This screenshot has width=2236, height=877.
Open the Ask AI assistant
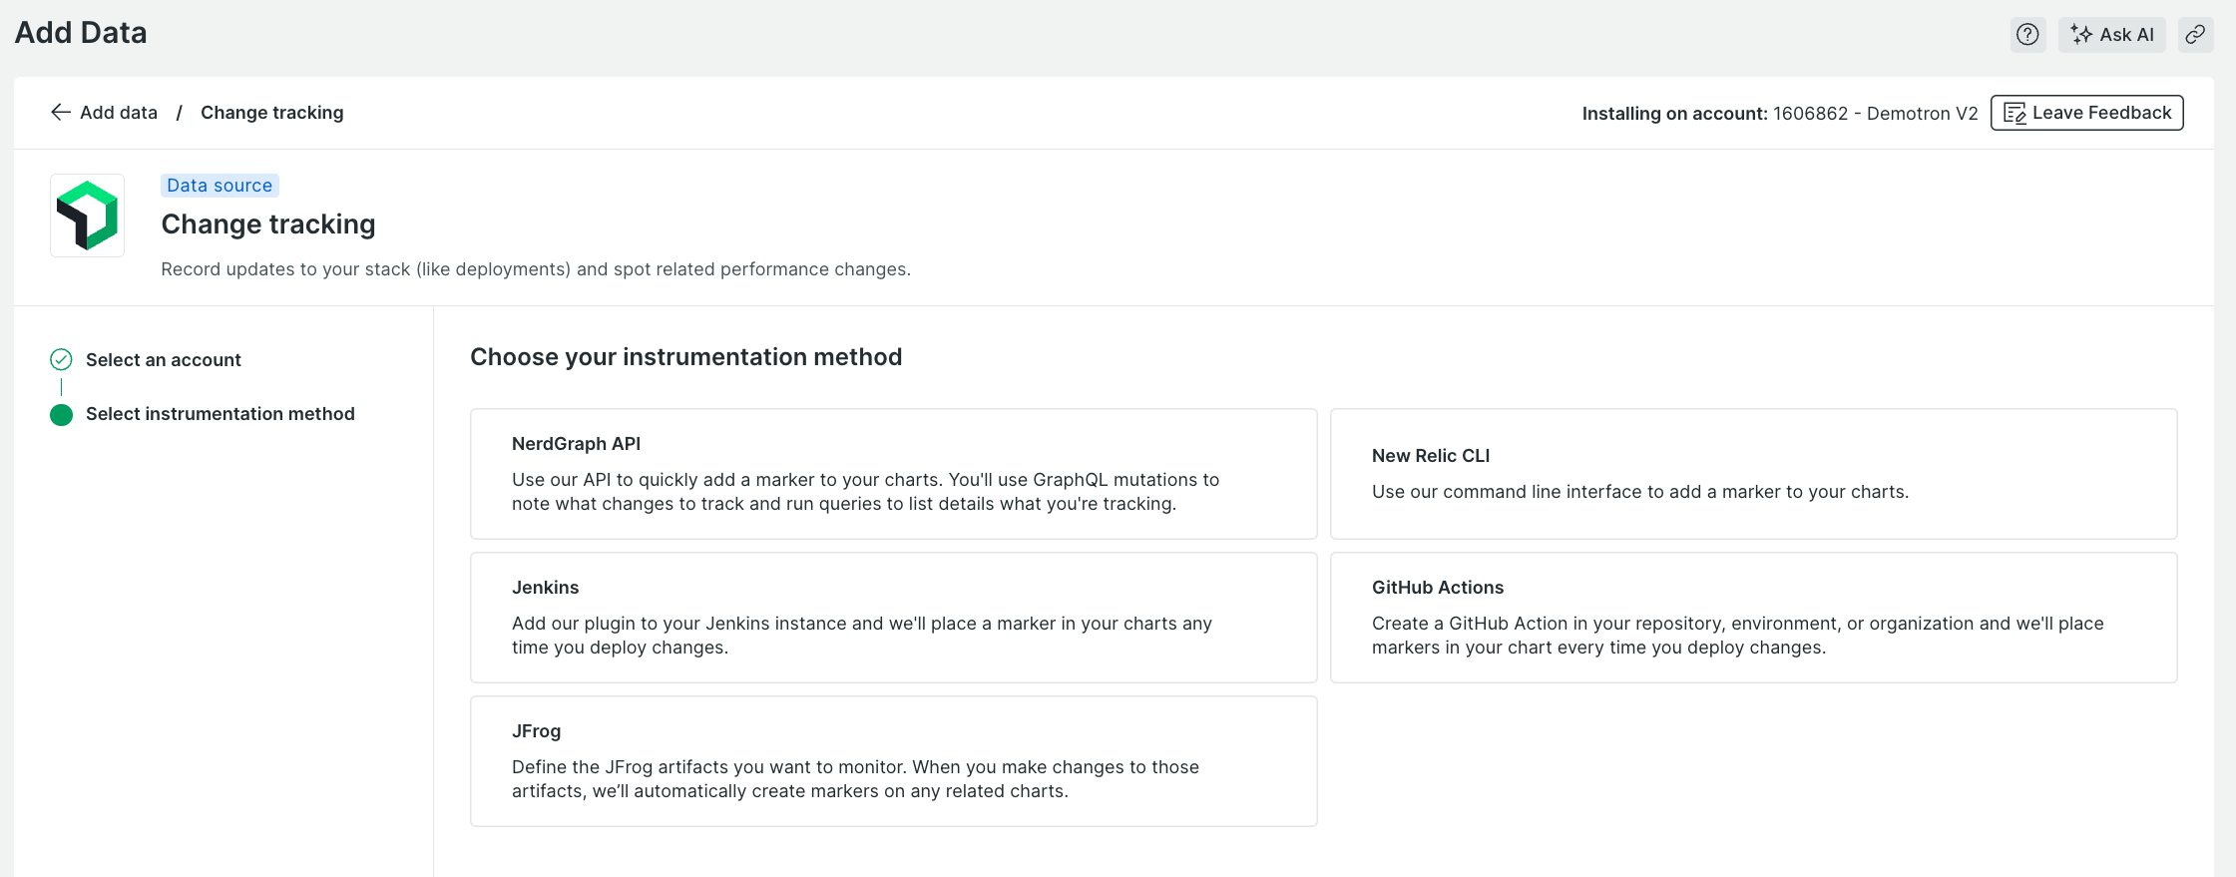click(x=2111, y=35)
